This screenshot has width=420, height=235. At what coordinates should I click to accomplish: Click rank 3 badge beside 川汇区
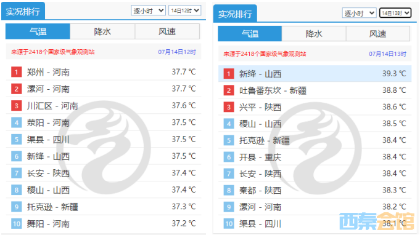16,105
